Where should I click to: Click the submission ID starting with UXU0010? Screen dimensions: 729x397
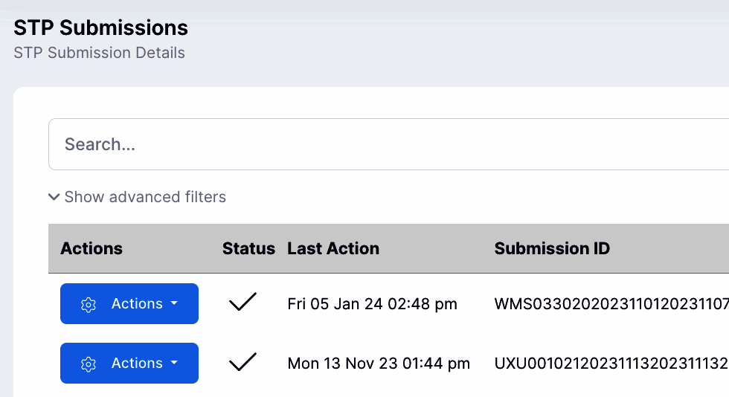(x=611, y=363)
